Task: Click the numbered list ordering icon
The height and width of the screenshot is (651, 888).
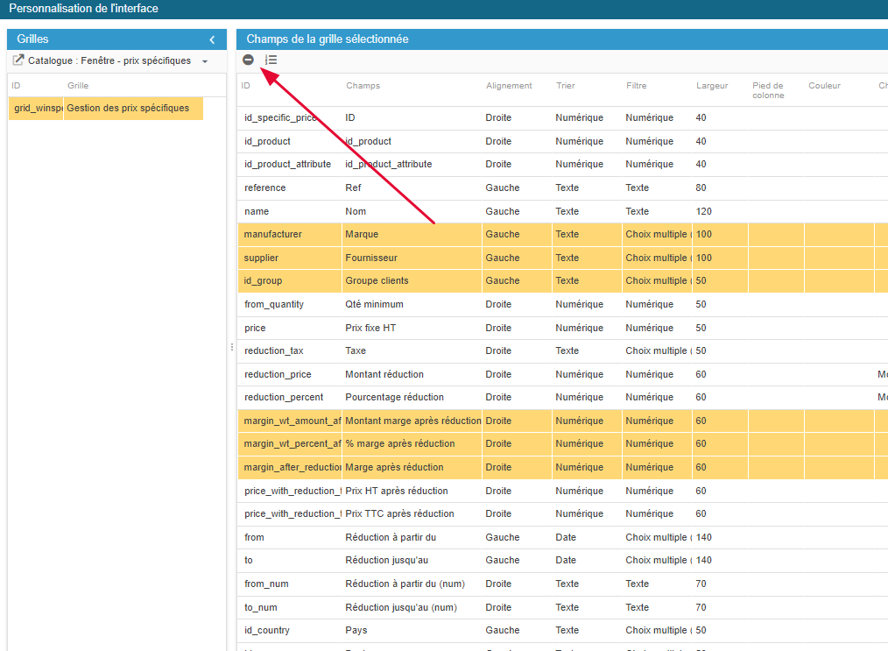Action: (x=271, y=60)
